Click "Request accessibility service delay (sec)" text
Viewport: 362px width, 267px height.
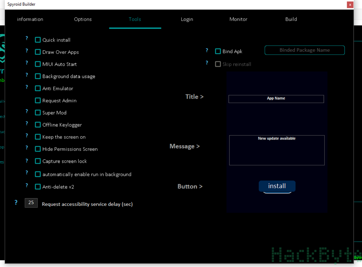click(x=87, y=204)
